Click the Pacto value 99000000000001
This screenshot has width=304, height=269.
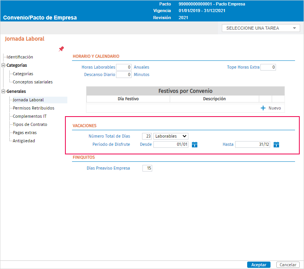195,4
